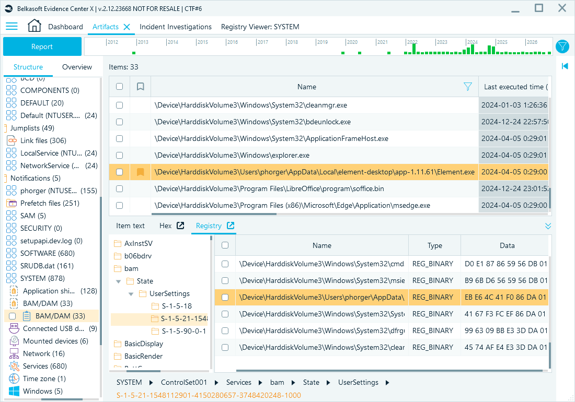Click the SAM registry hive icon
575x402 pixels.
(11, 216)
